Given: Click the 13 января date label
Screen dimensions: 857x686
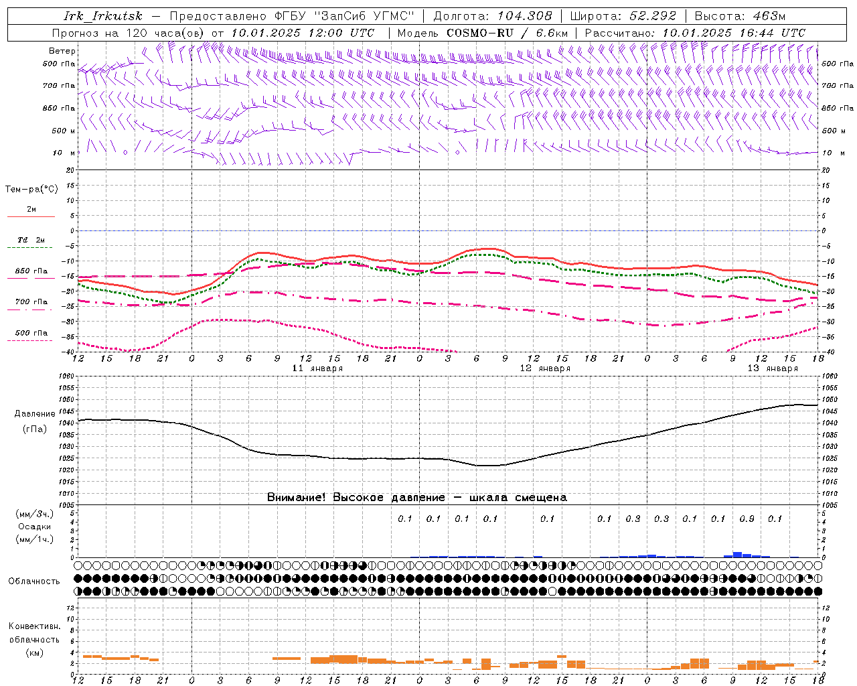Looking at the screenshot, I should pyautogui.click(x=773, y=368).
